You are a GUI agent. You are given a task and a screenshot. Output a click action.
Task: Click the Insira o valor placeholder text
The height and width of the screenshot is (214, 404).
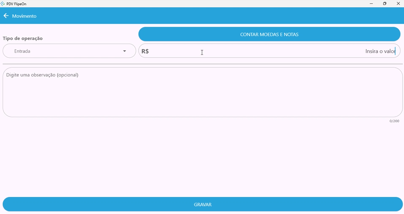[x=380, y=51]
